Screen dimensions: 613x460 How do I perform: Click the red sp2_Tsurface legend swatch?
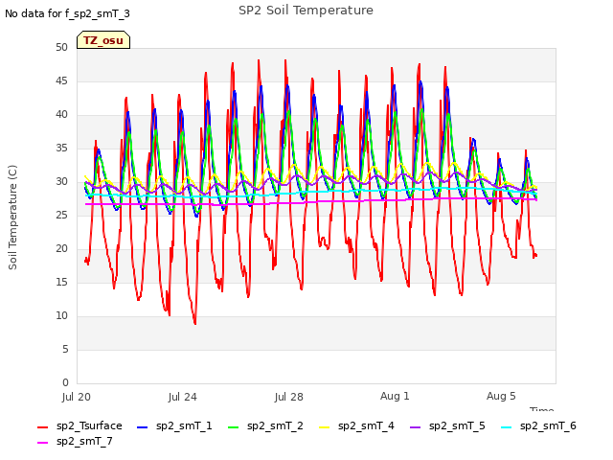point(42,427)
